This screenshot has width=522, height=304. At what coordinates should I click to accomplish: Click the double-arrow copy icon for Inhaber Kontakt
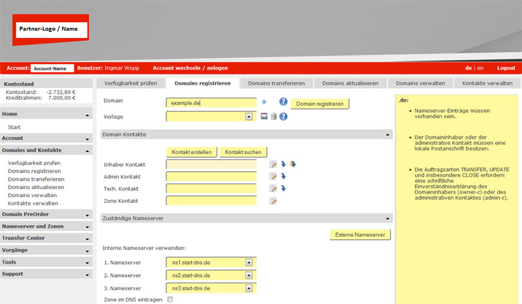[293, 164]
